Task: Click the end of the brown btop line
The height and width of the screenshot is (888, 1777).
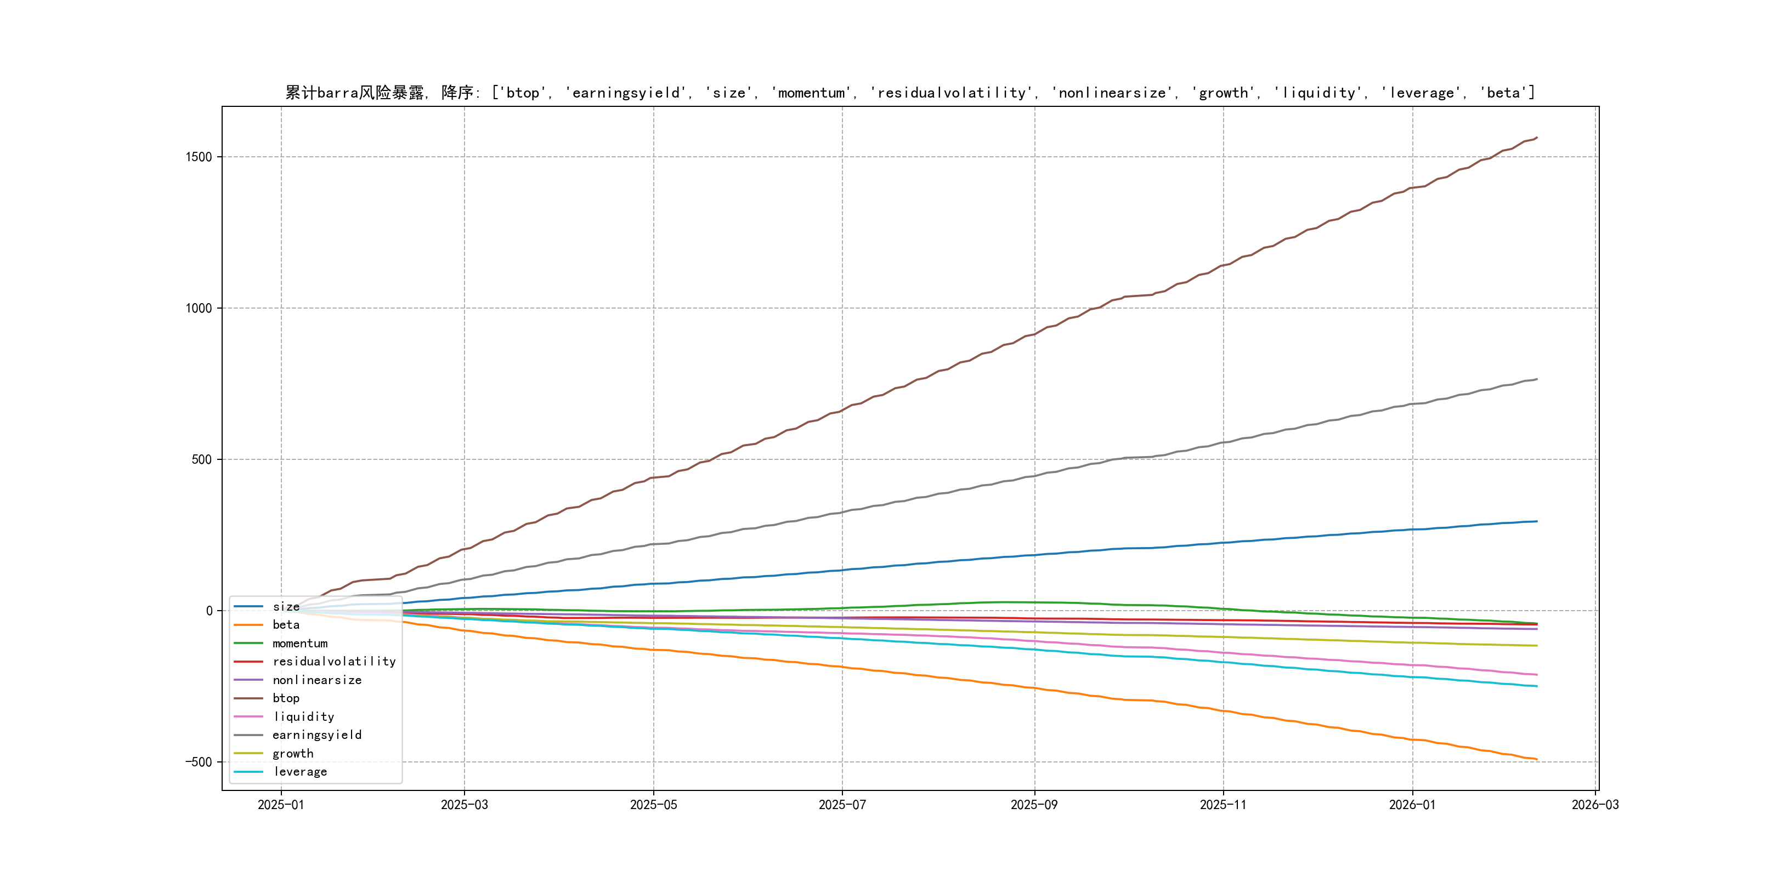Action: point(1536,138)
